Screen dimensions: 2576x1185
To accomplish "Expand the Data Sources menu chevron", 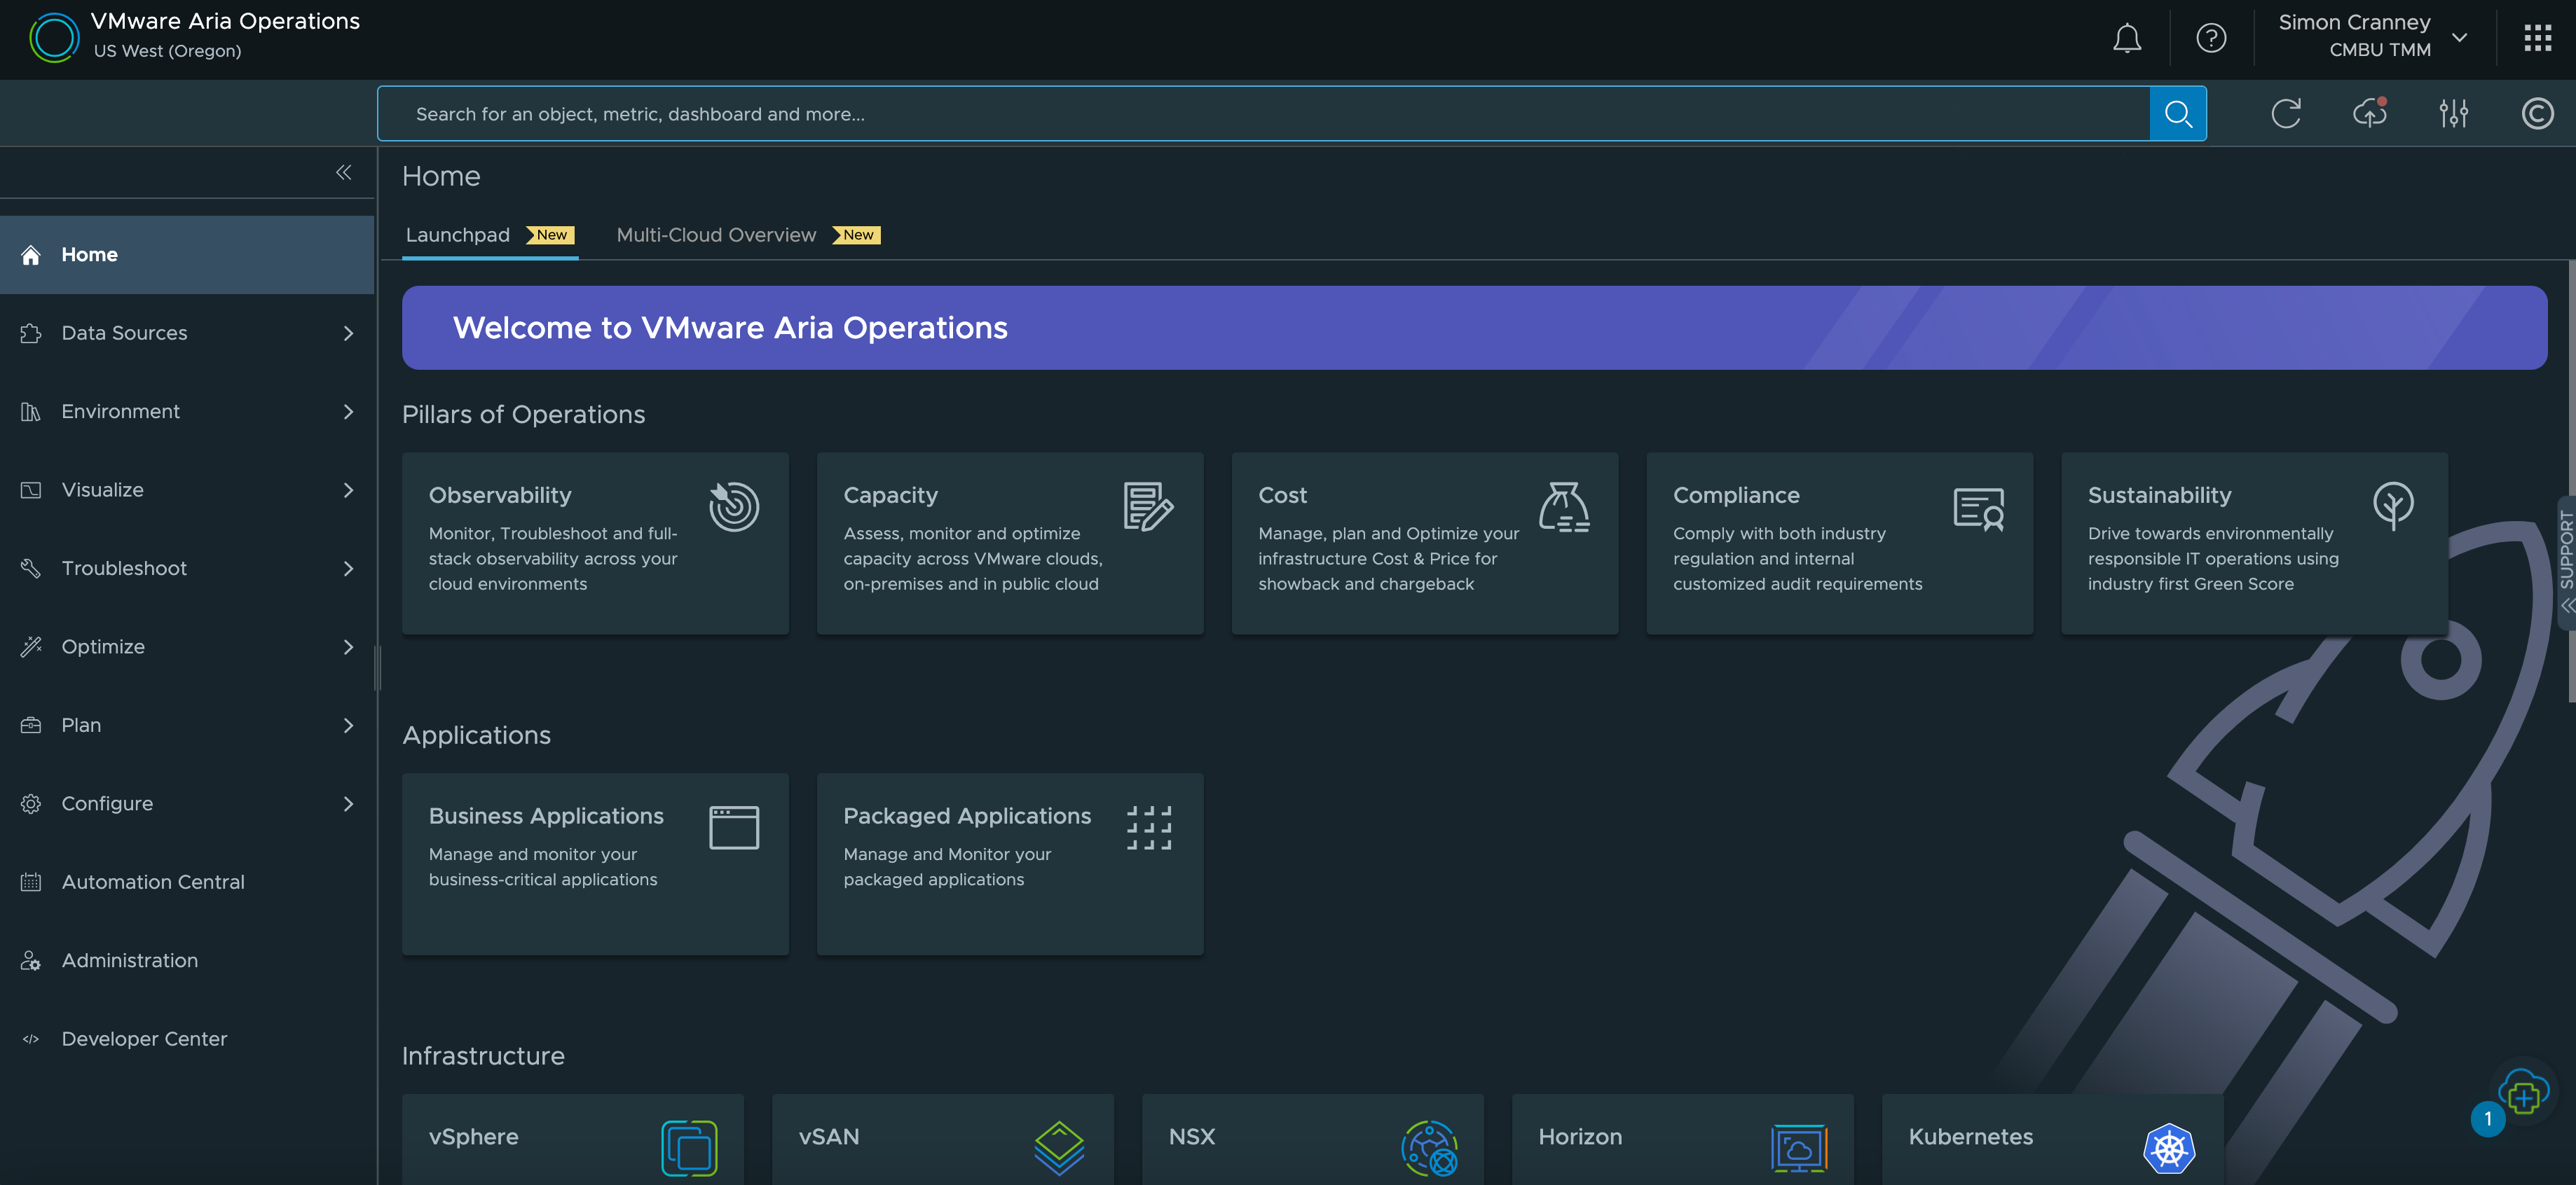I will 348,333.
